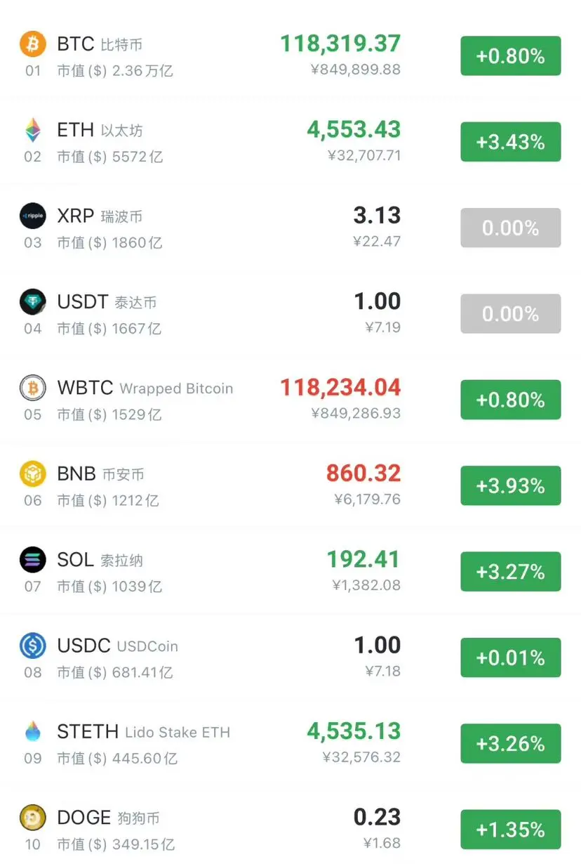Tap the STETH Lido droplet icon
The image size is (581, 864).
33,732
